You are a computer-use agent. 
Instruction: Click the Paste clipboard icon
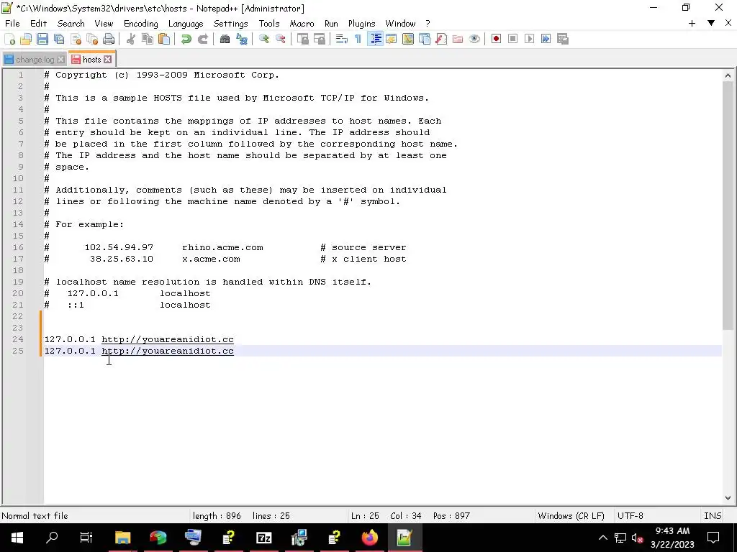(164, 39)
